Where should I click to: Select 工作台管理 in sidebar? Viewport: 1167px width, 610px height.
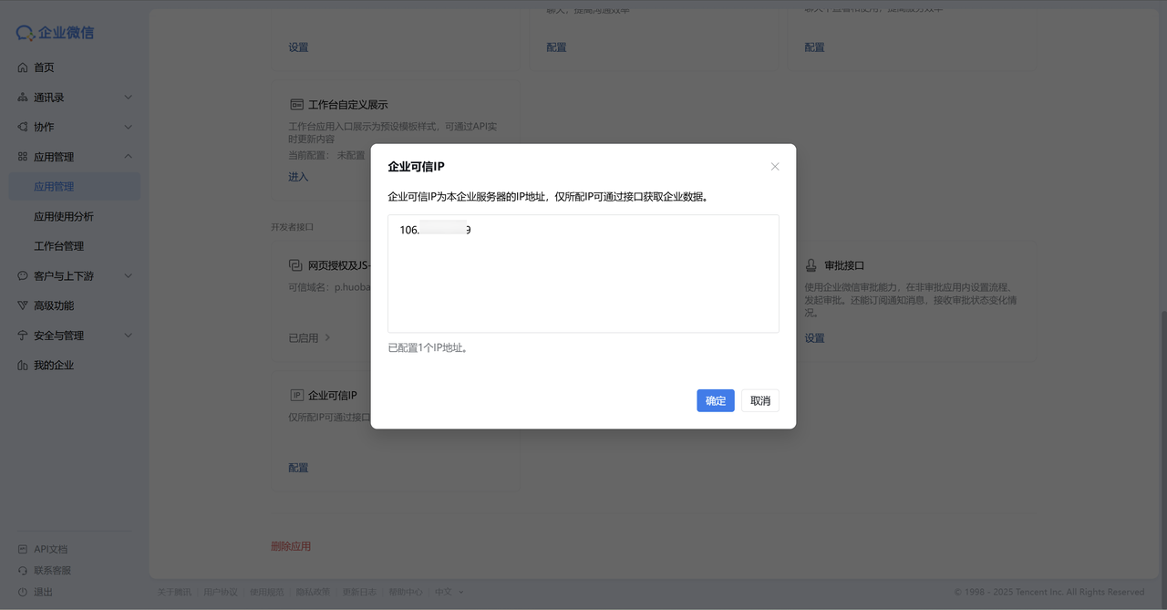point(58,246)
